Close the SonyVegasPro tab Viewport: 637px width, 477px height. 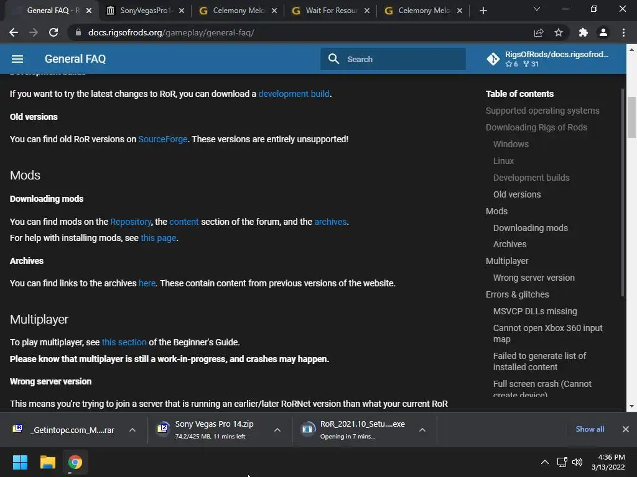[182, 11]
